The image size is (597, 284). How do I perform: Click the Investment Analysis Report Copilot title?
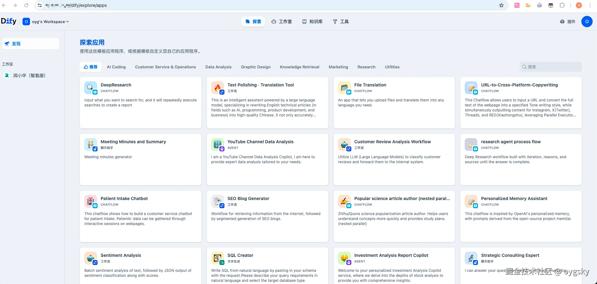coord(391,255)
